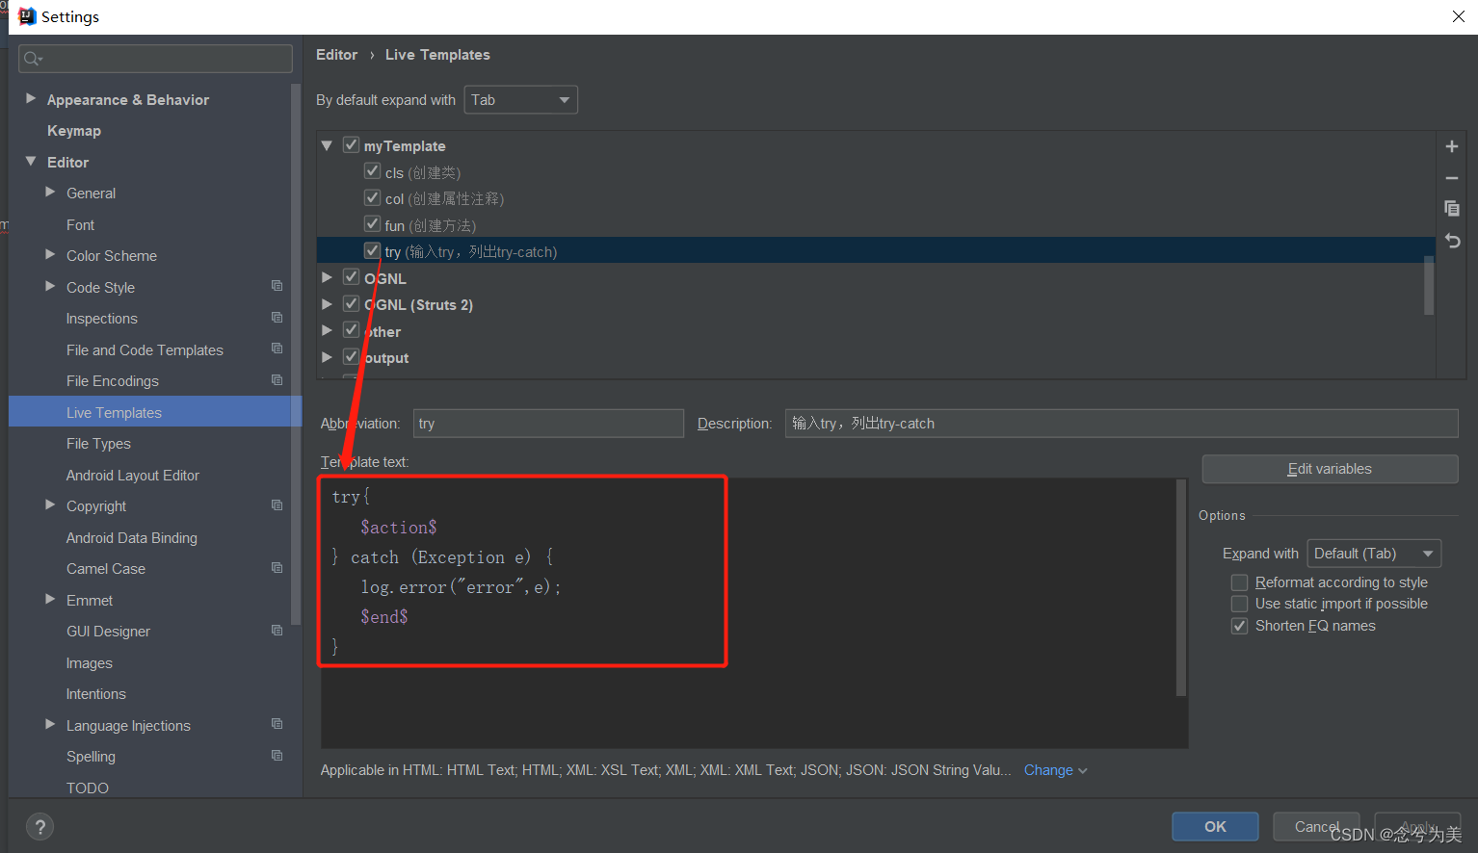This screenshot has width=1478, height=853.
Task: Collapse the myTemplate group
Action: [327, 145]
